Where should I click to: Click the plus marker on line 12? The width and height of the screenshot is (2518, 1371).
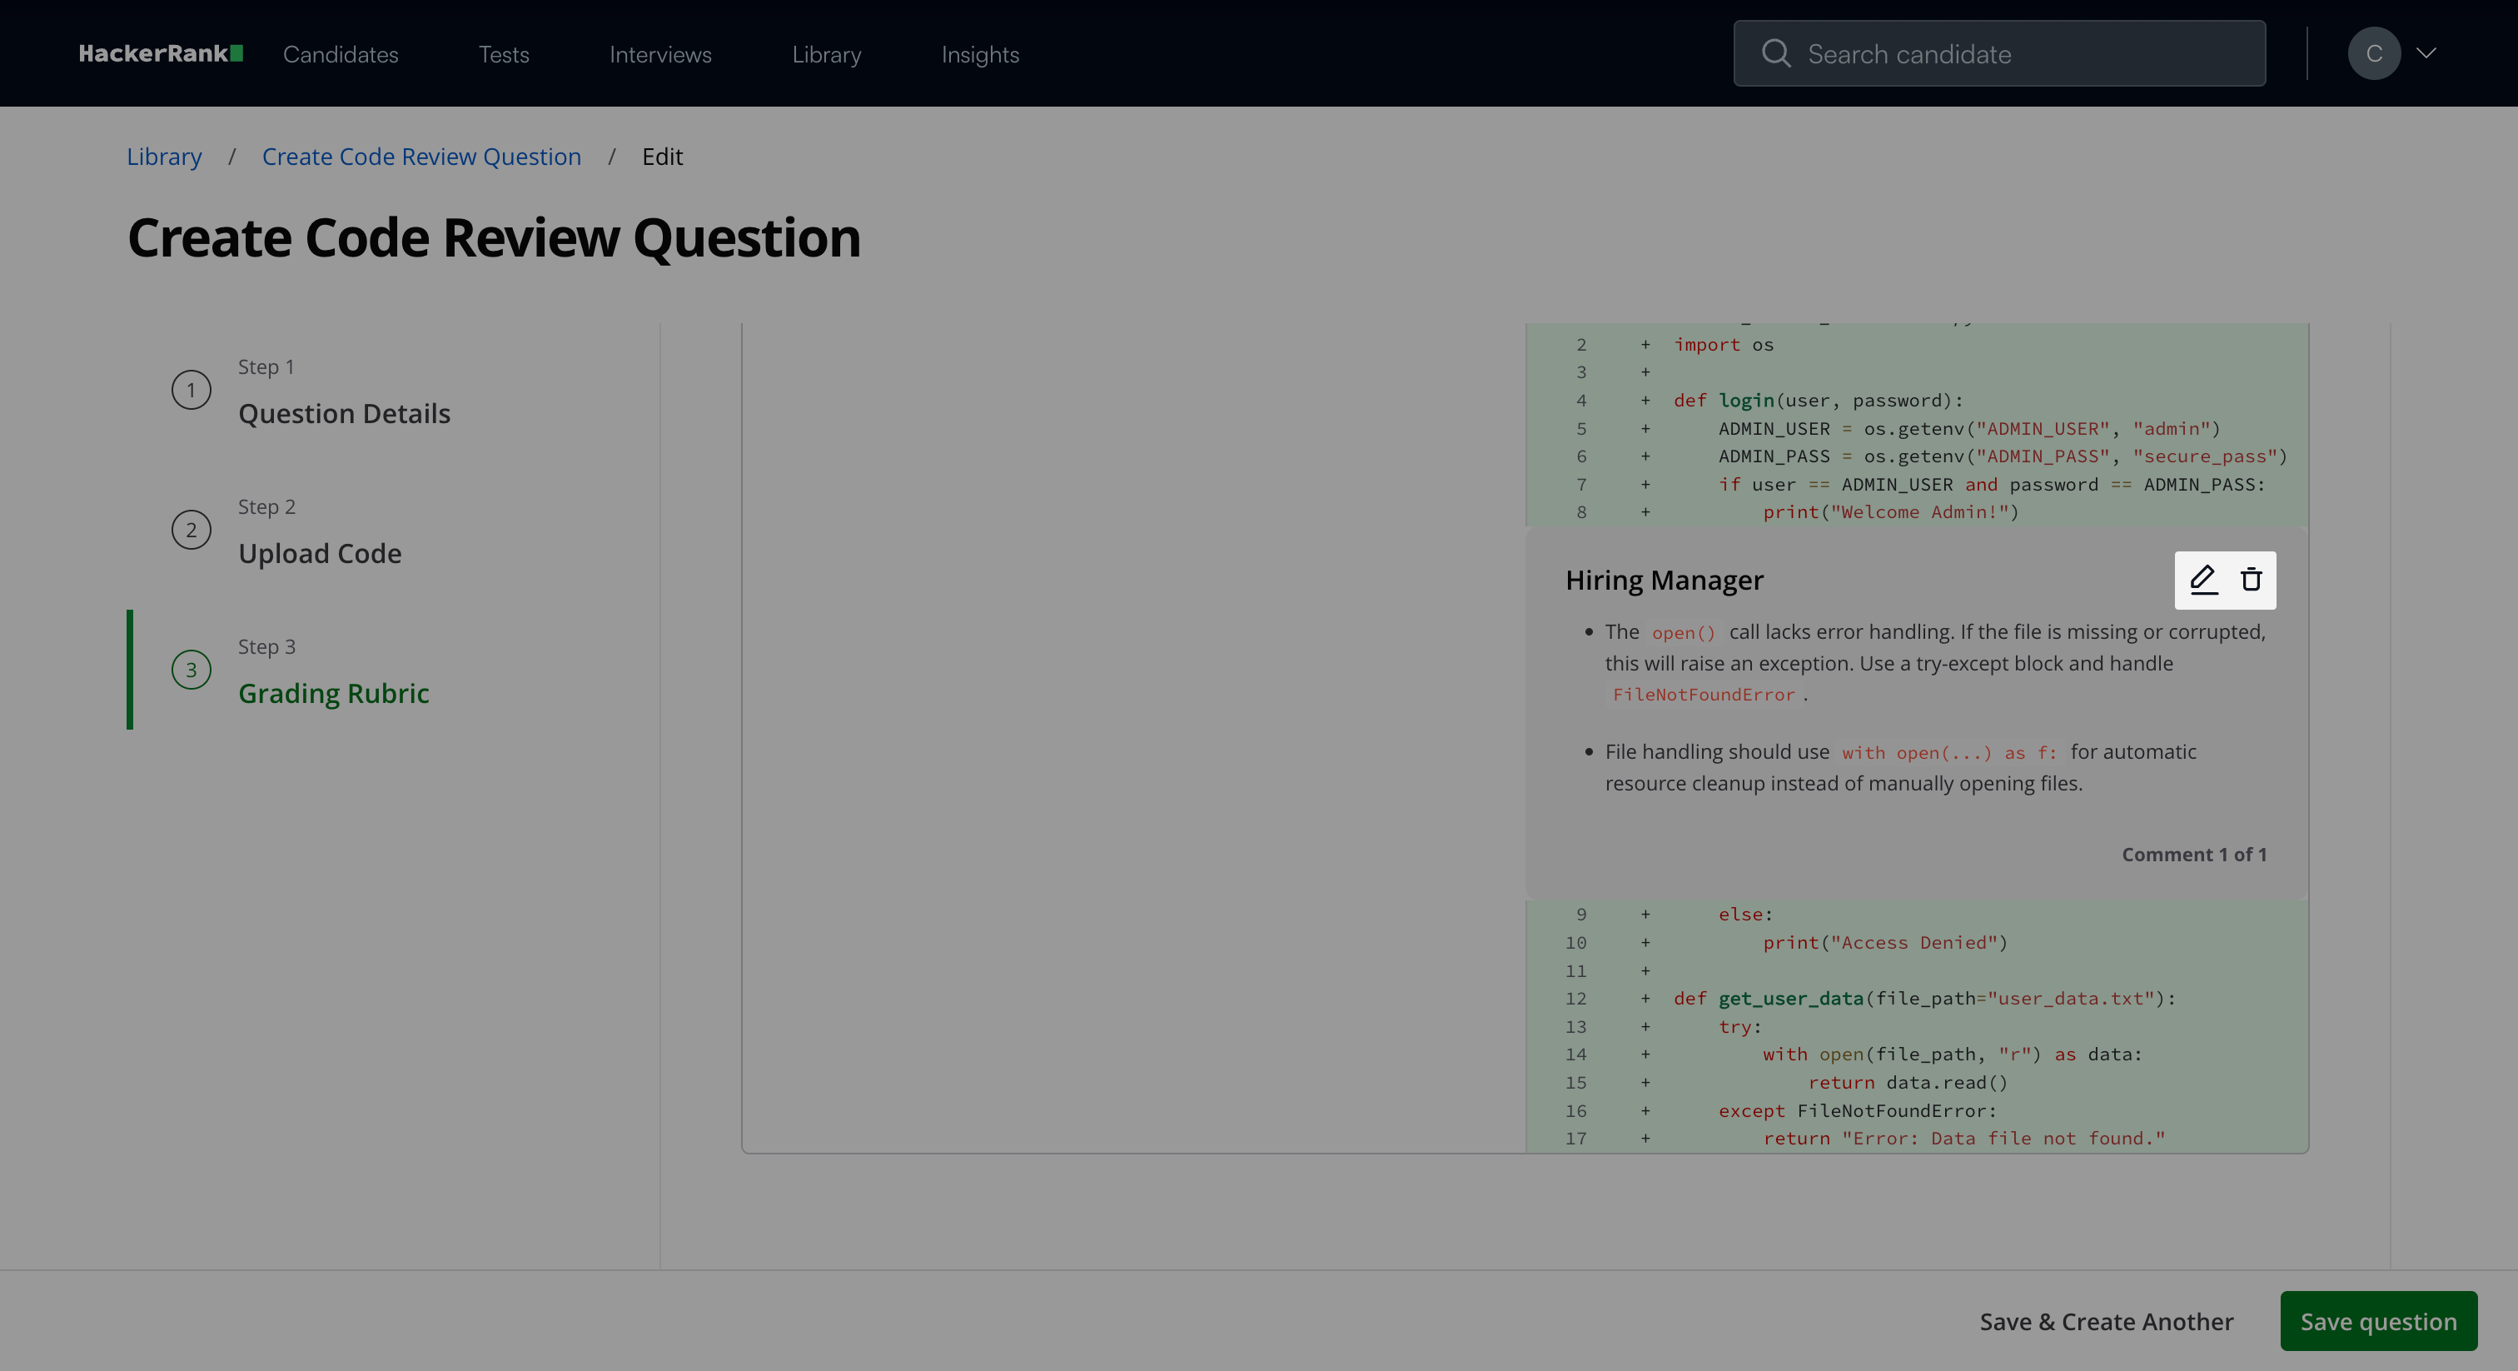1645,999
